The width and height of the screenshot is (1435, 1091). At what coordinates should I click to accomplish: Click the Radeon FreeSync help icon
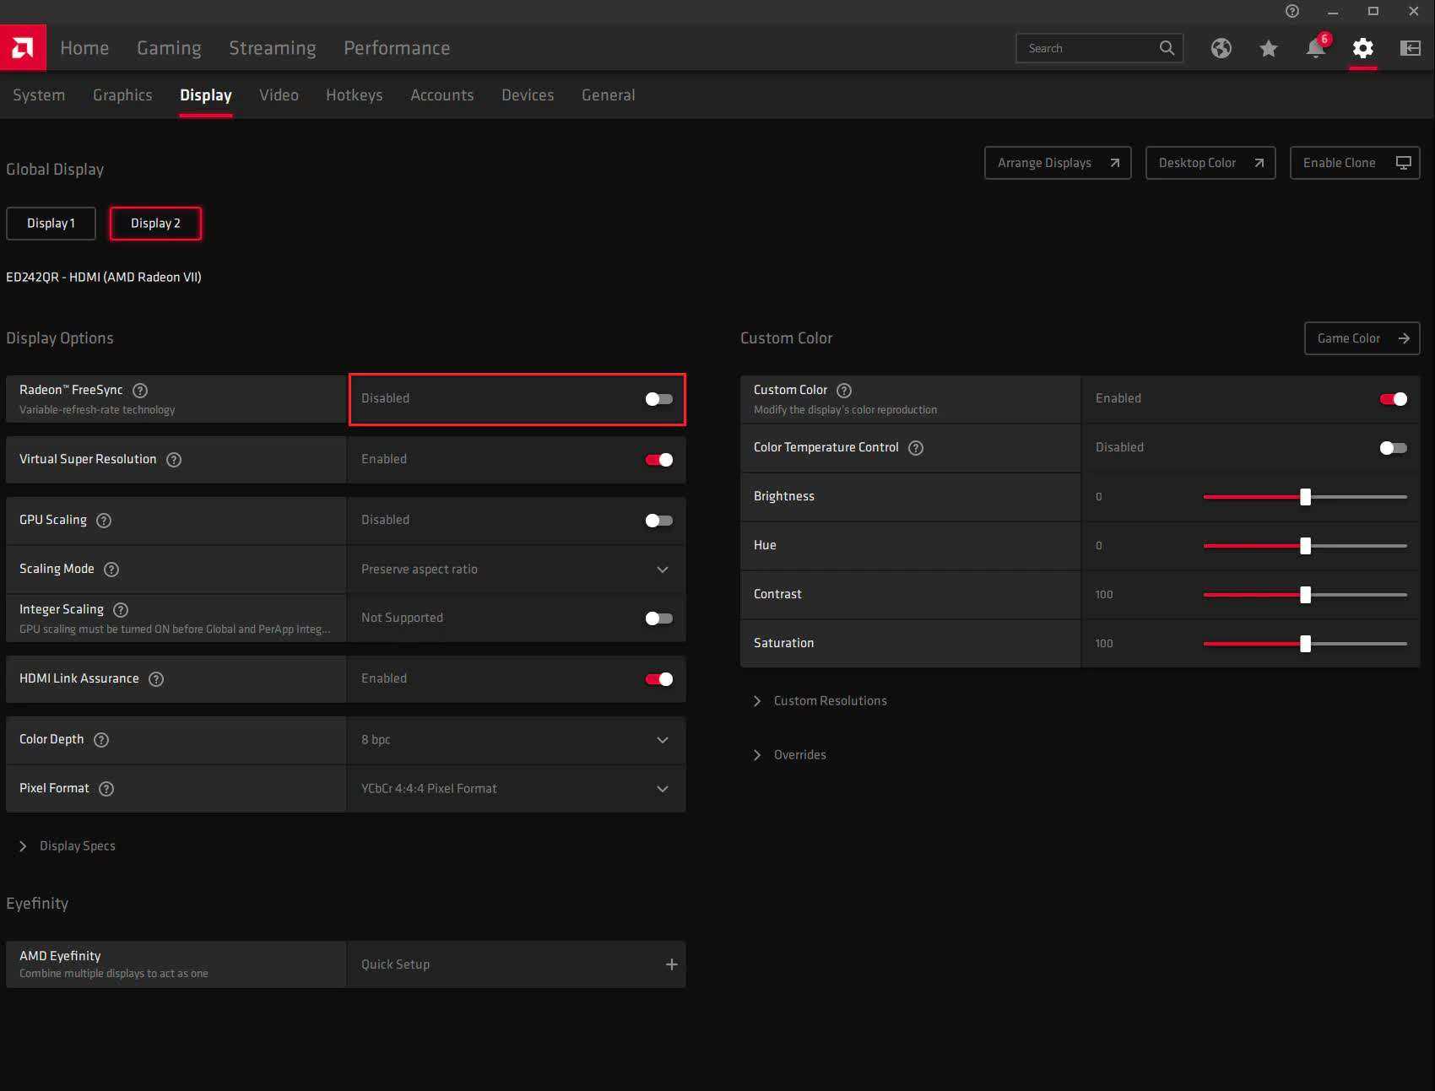[x=141, y=391]
